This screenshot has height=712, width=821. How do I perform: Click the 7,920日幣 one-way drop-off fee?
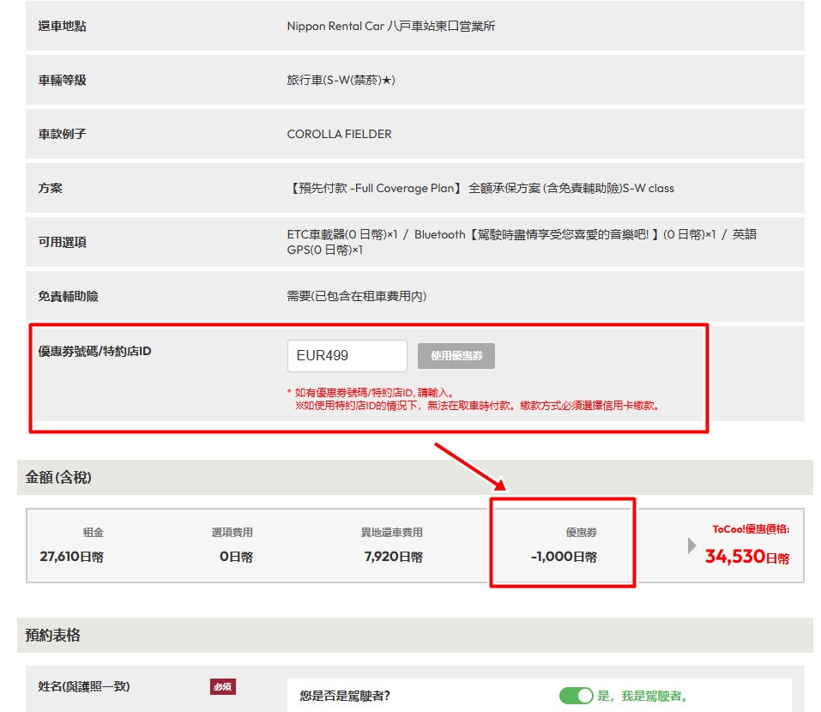pyautogui.click(x=393, y=557)
